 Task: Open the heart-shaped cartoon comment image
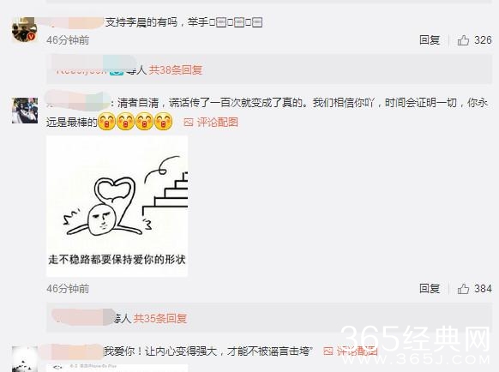117,207
